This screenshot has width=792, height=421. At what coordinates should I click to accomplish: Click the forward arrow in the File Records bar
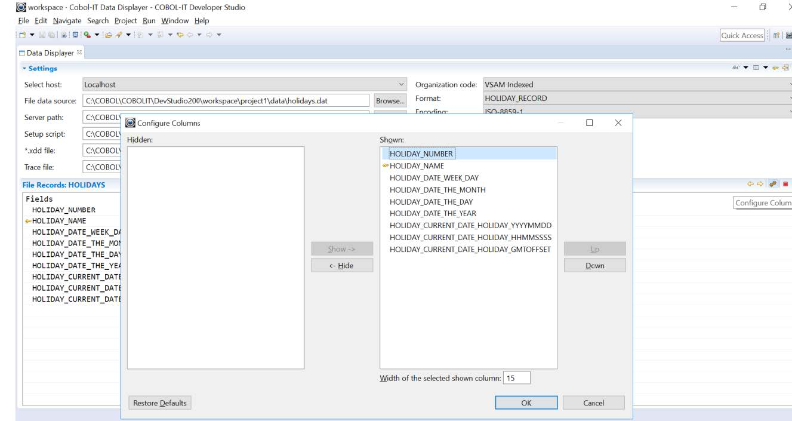coord(760,183)
